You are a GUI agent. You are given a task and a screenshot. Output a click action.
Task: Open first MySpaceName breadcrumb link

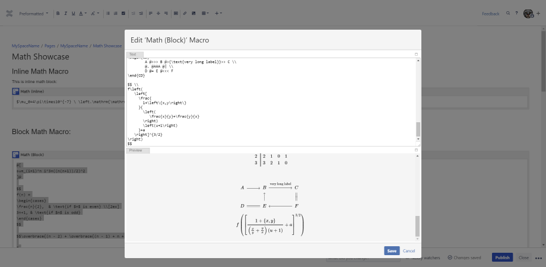[x=26, y=46]
